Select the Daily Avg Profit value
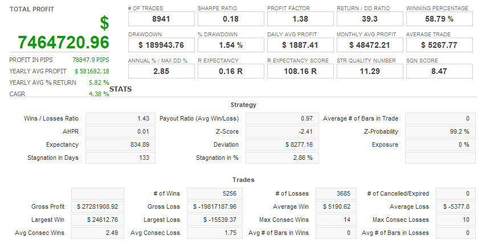This screenshot has width=482, height=244. tap(300, 45)
